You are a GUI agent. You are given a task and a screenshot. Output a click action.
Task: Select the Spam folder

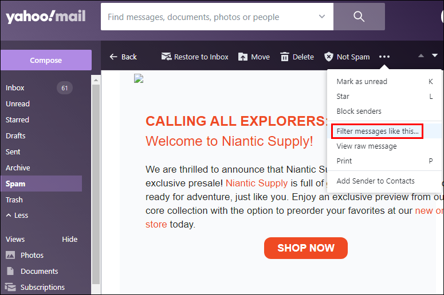click(41, 184)
